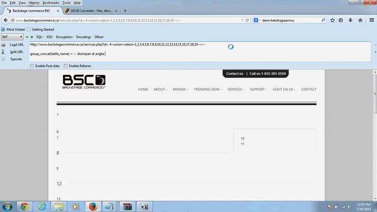
Task: Click the Split URL button
Action: coord(16,52)
